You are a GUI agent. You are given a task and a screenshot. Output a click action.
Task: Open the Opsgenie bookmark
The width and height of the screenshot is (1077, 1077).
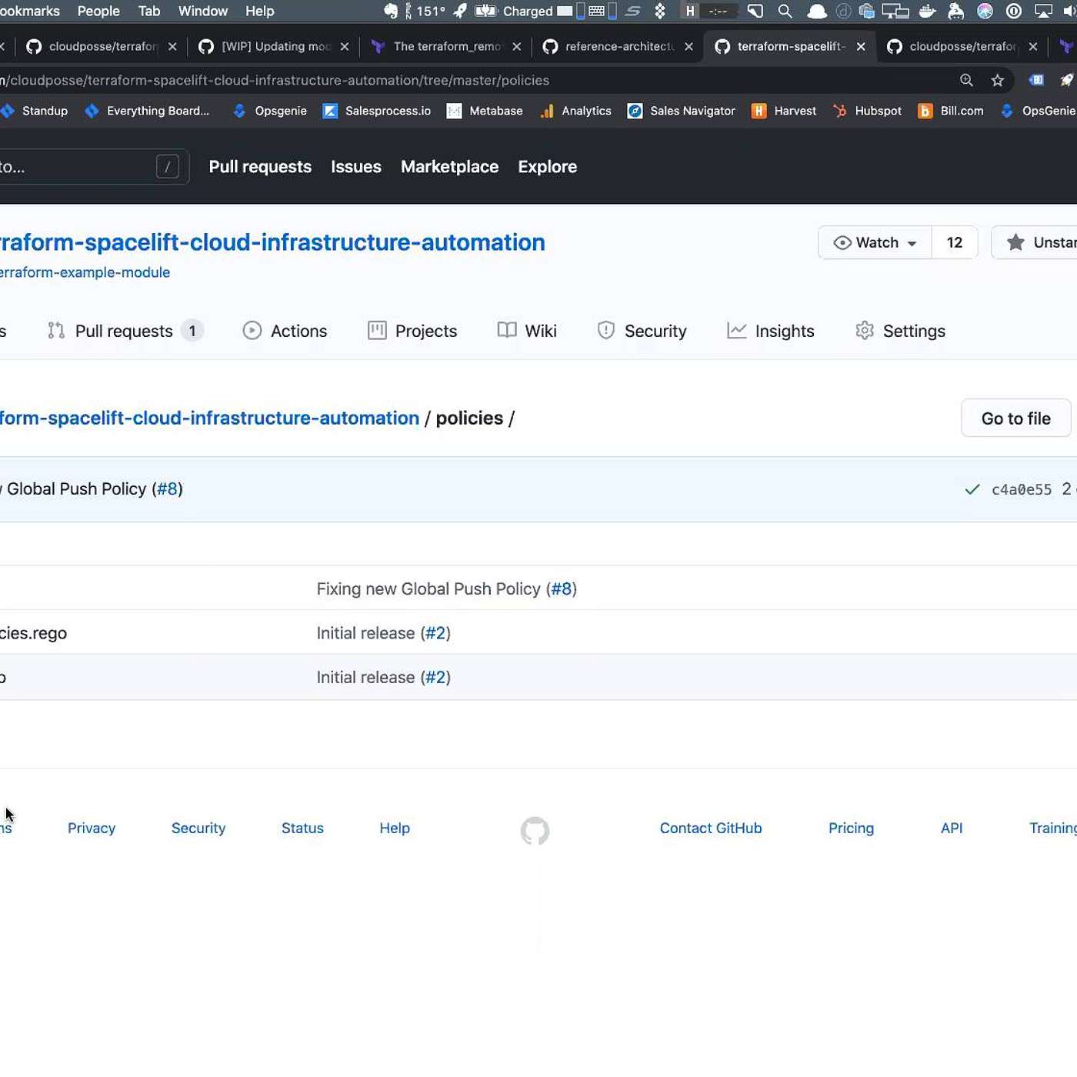tap(269, 111)
